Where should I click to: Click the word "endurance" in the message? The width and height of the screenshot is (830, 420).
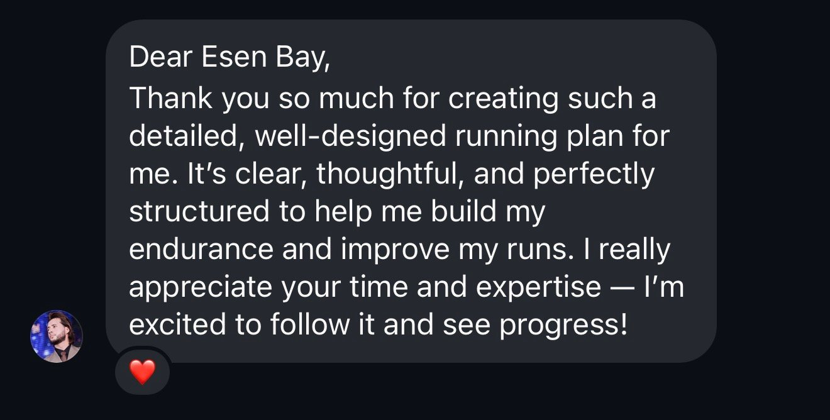pyautogui.click(x=201, y=250)
